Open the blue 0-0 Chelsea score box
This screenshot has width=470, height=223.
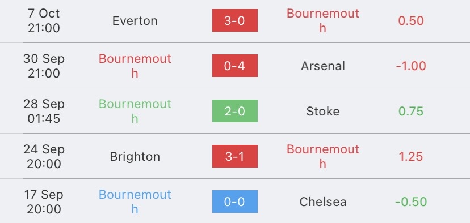coord(234,201)
